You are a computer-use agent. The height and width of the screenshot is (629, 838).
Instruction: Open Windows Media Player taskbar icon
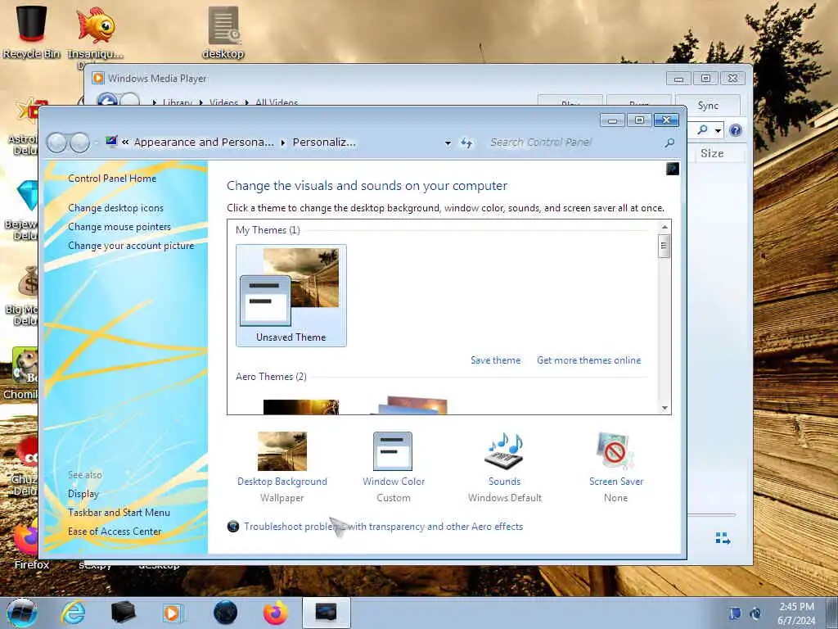[172, 613]
